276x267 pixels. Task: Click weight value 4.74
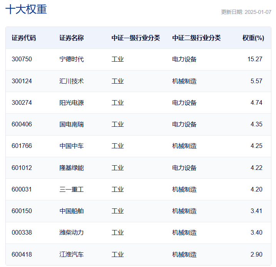(256, 102)
